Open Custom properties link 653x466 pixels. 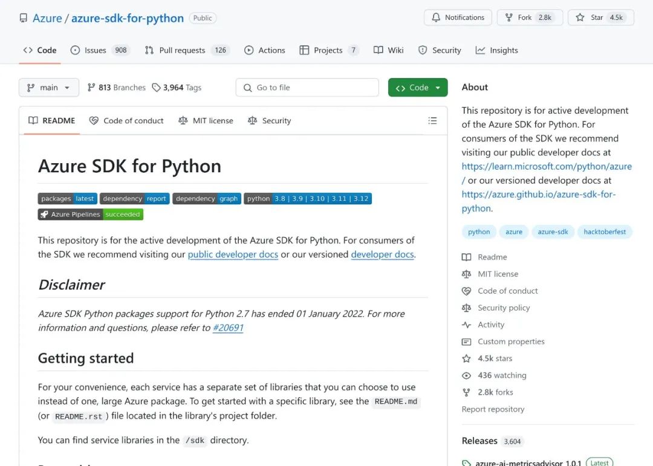[x=511, y=341]
